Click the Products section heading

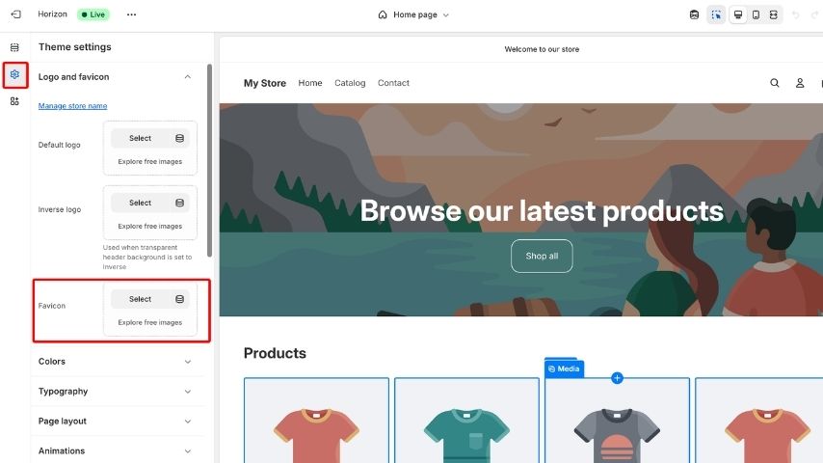275,353
